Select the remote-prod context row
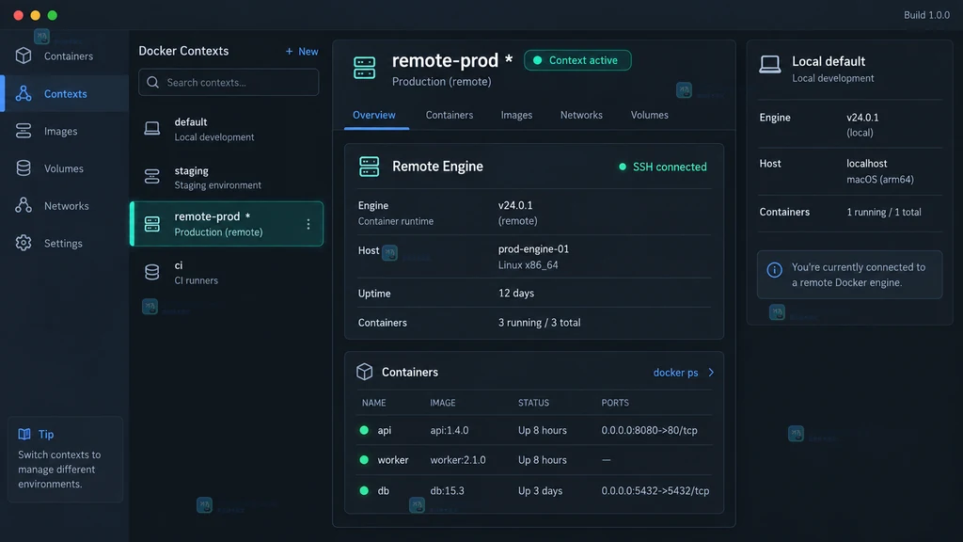This screenshot has width=963, height=542. tap(227, 224)
